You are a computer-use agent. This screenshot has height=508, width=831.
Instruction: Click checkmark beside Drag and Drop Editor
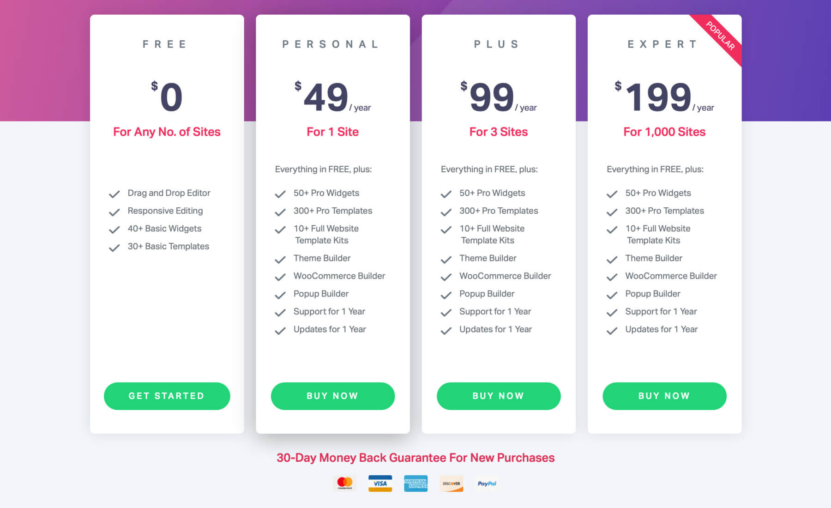[x=114, y=194]
